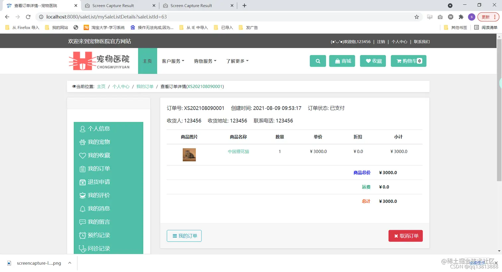This screenshot has height=272, width=502.
Task: Open the 购物服务 dropdown
Action: tap(205, 61)
